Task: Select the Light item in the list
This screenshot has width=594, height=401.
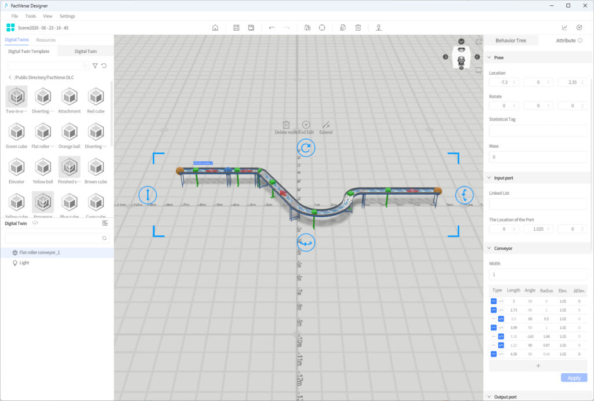Action: click(57, 263)
